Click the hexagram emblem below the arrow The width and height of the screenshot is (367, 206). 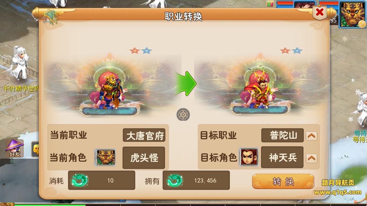183,114
